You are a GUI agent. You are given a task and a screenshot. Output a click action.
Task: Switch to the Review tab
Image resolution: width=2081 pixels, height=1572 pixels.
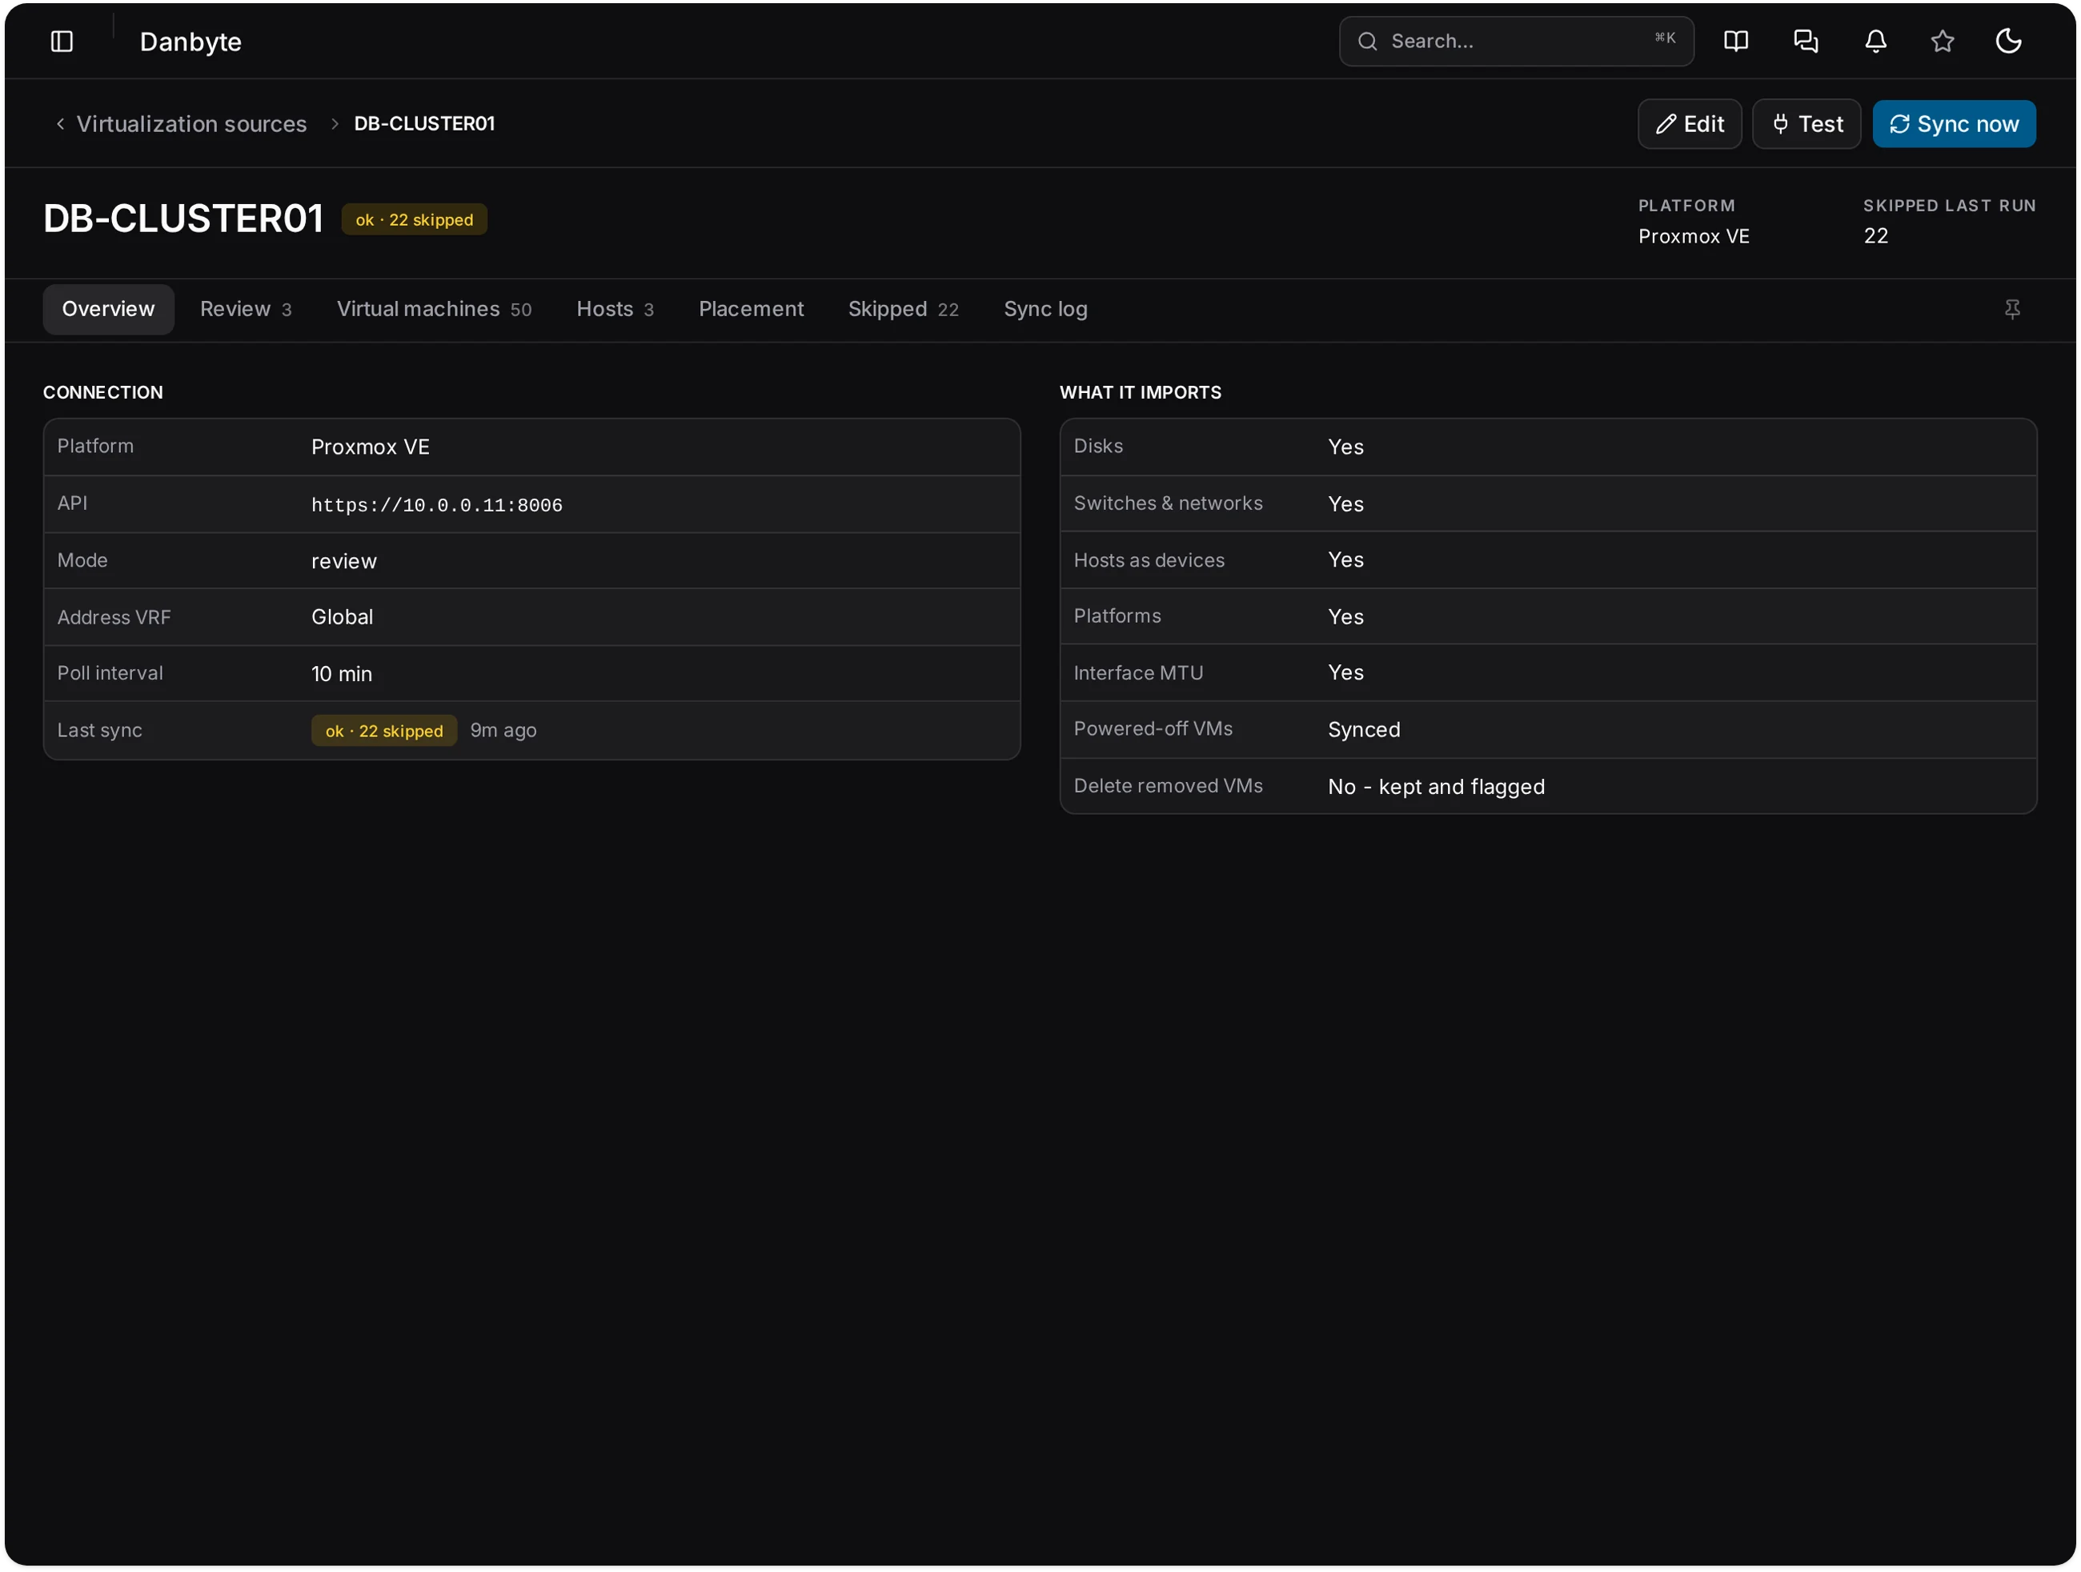[246, 310]
